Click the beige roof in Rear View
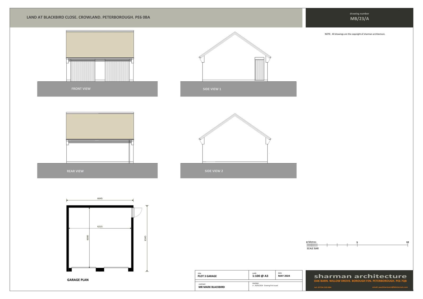Screen dimensions: 423x299 point(100,126)
